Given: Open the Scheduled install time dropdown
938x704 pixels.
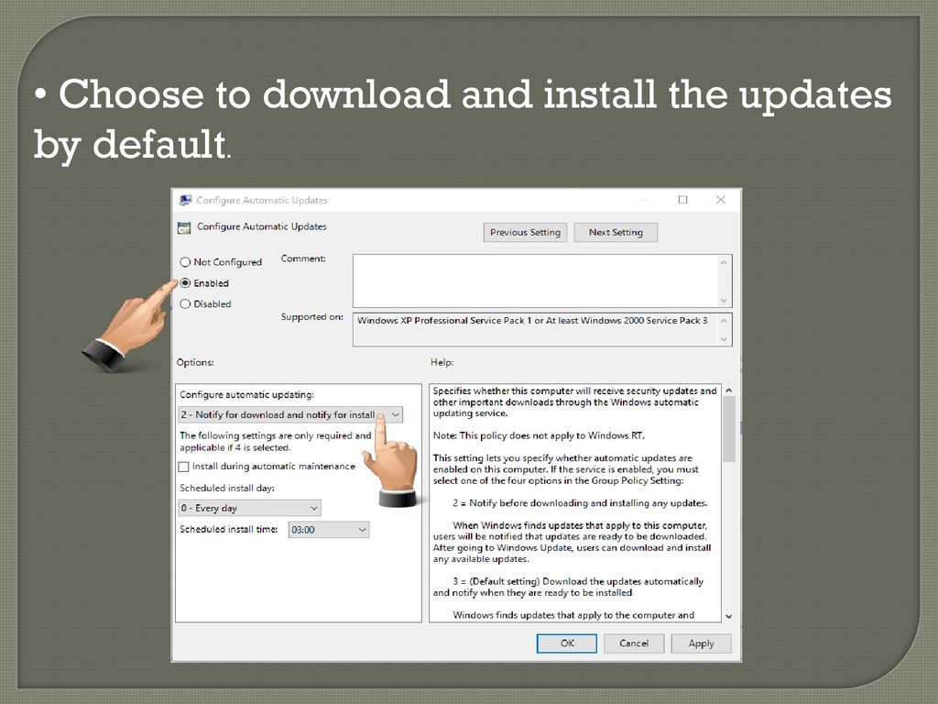Looking at the screenshot, I should click(329, 530).
